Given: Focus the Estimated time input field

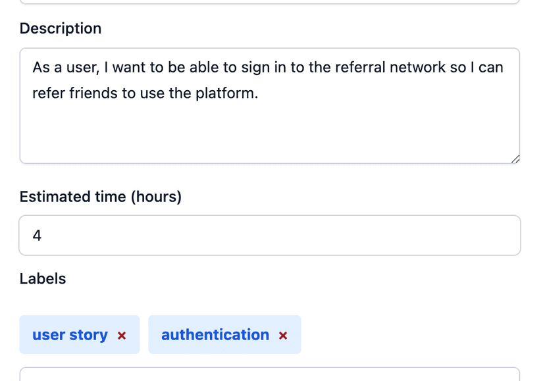Looking at the screenshot, I should (270, 236).
